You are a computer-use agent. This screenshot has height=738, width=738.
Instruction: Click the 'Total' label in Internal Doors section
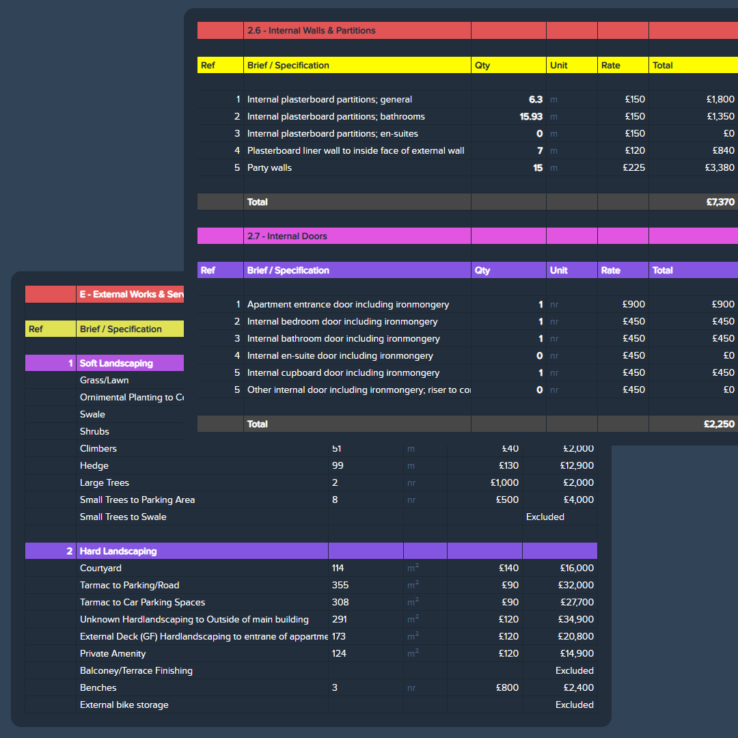(x=257, y=424)
